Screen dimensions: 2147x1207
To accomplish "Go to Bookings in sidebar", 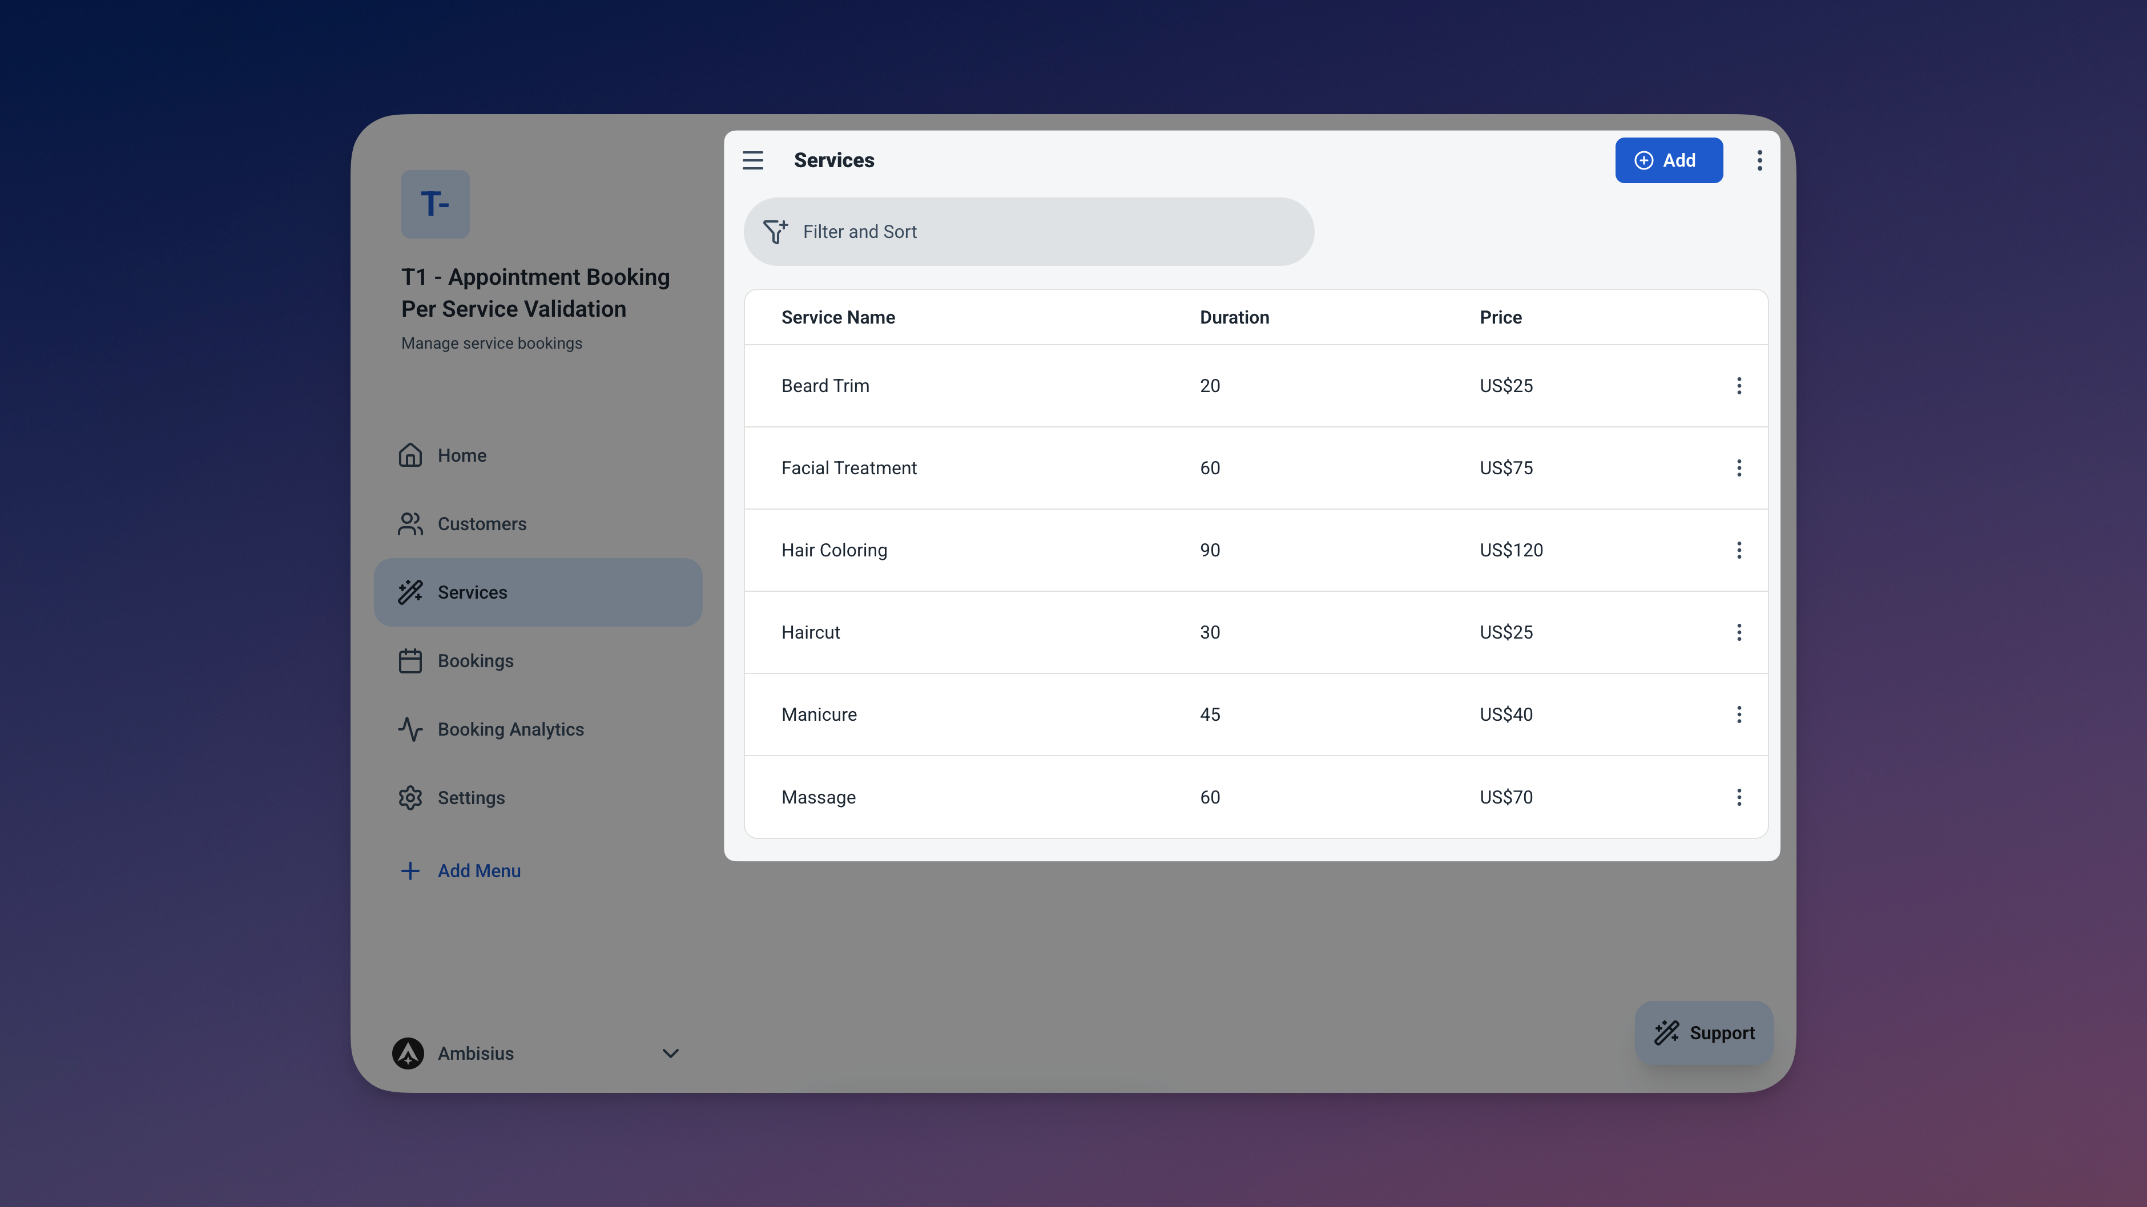I will tap(475, 660).
